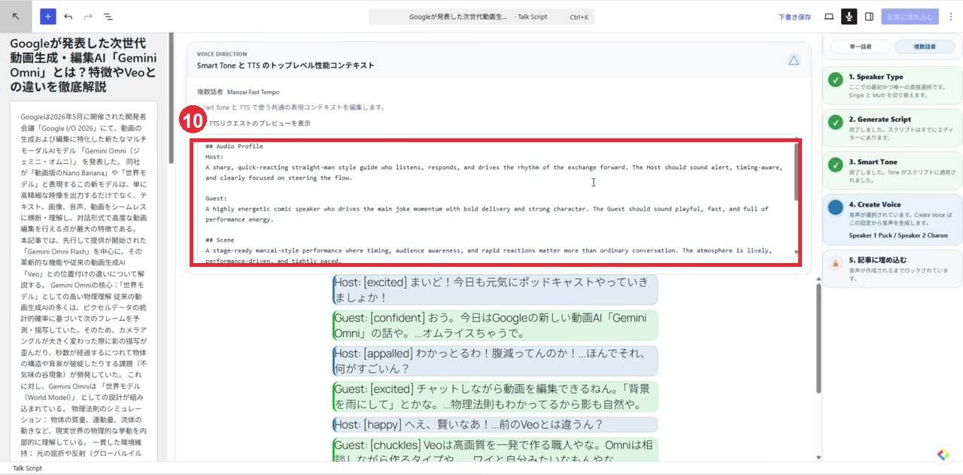Click the 下書き保存 link
The height and width of the screenshot is (475, 963).
[794, 17]
